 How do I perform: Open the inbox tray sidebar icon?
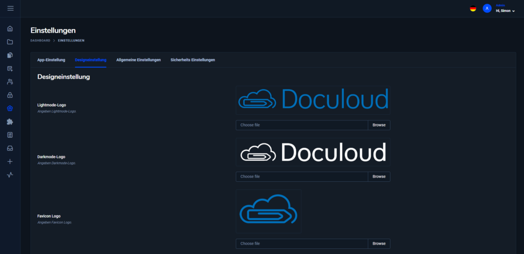coord(10,148)
